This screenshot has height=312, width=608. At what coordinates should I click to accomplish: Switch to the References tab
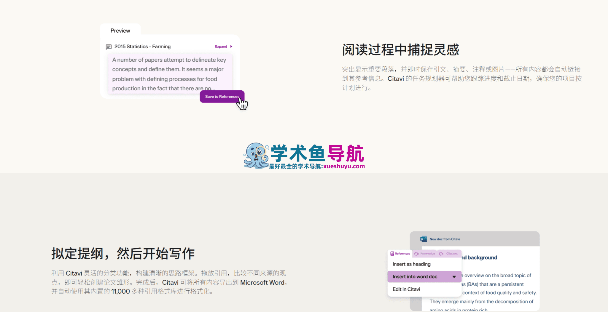coord(400,254)
